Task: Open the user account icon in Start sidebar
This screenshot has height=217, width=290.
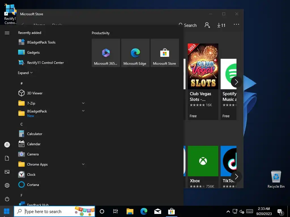Action: (x=7, y=145)
